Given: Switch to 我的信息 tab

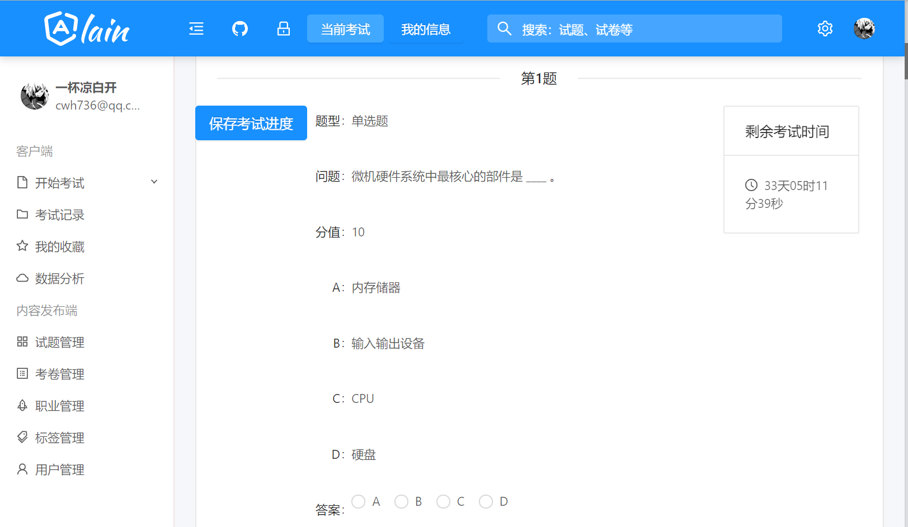Looking at the screenshot, I should tap(425, 29).
